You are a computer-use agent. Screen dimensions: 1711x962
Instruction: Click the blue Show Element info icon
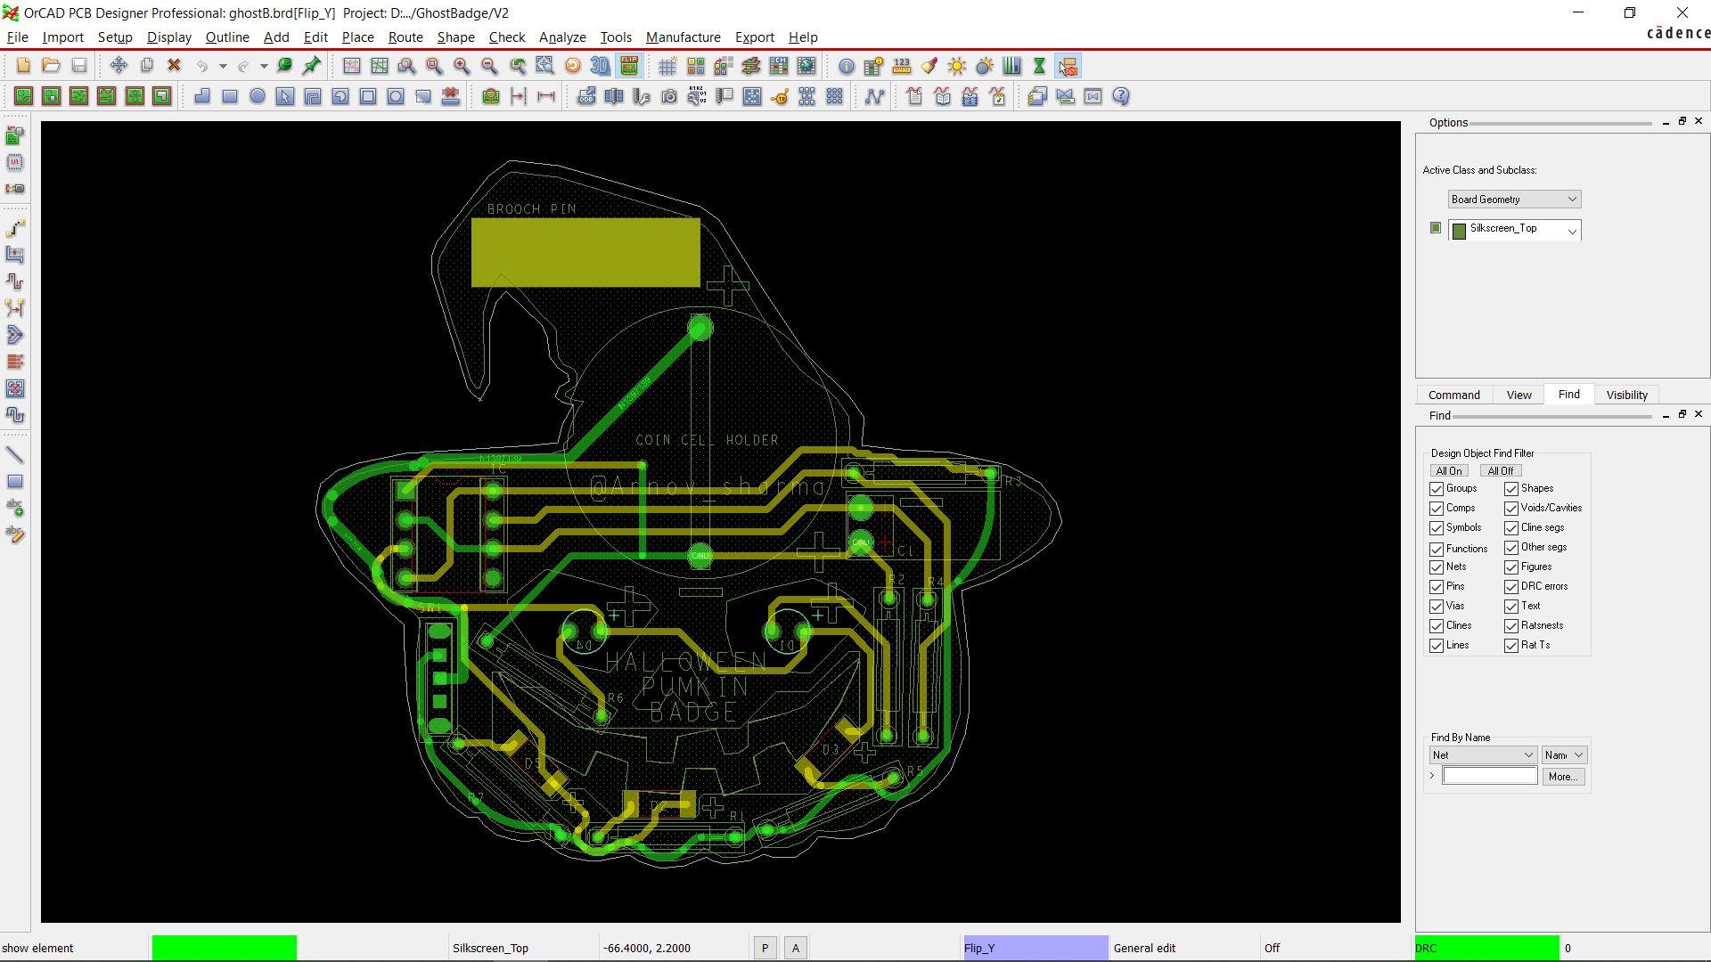846,67
